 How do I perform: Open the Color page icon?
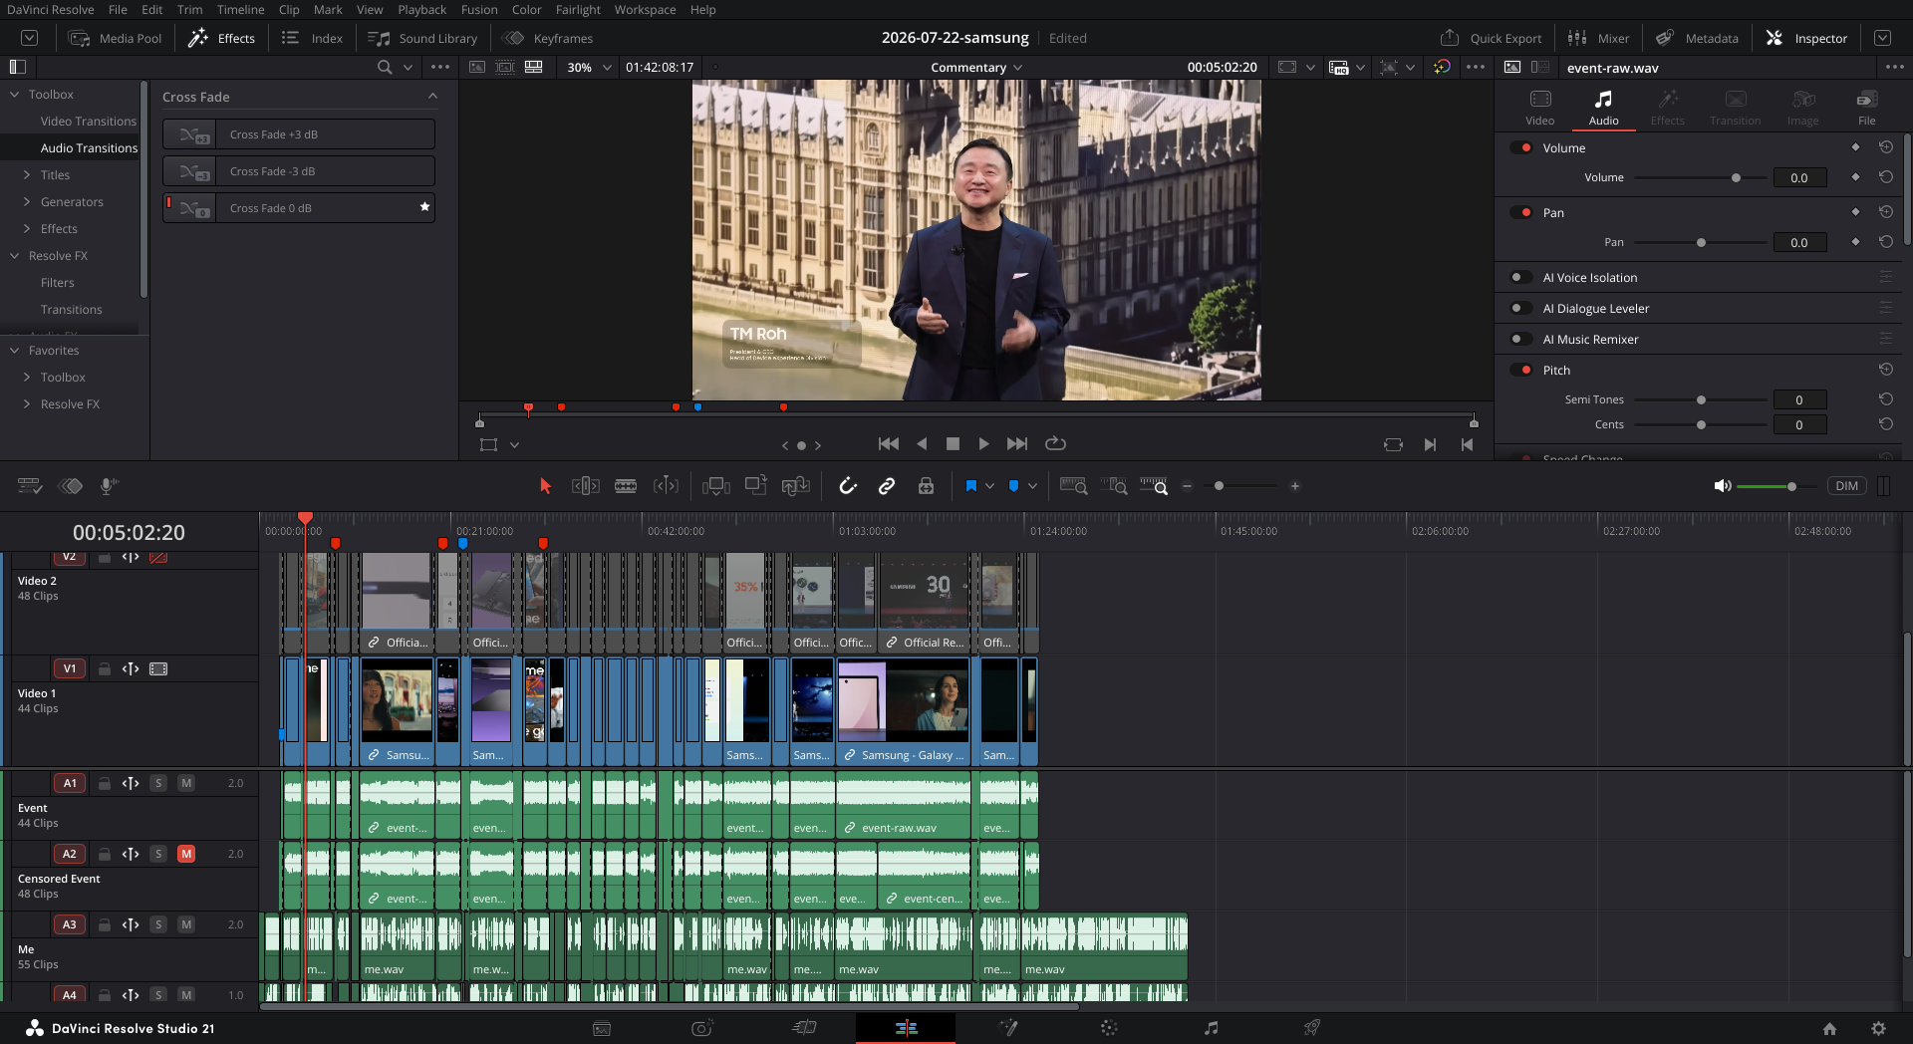tap(1109, 1028)
